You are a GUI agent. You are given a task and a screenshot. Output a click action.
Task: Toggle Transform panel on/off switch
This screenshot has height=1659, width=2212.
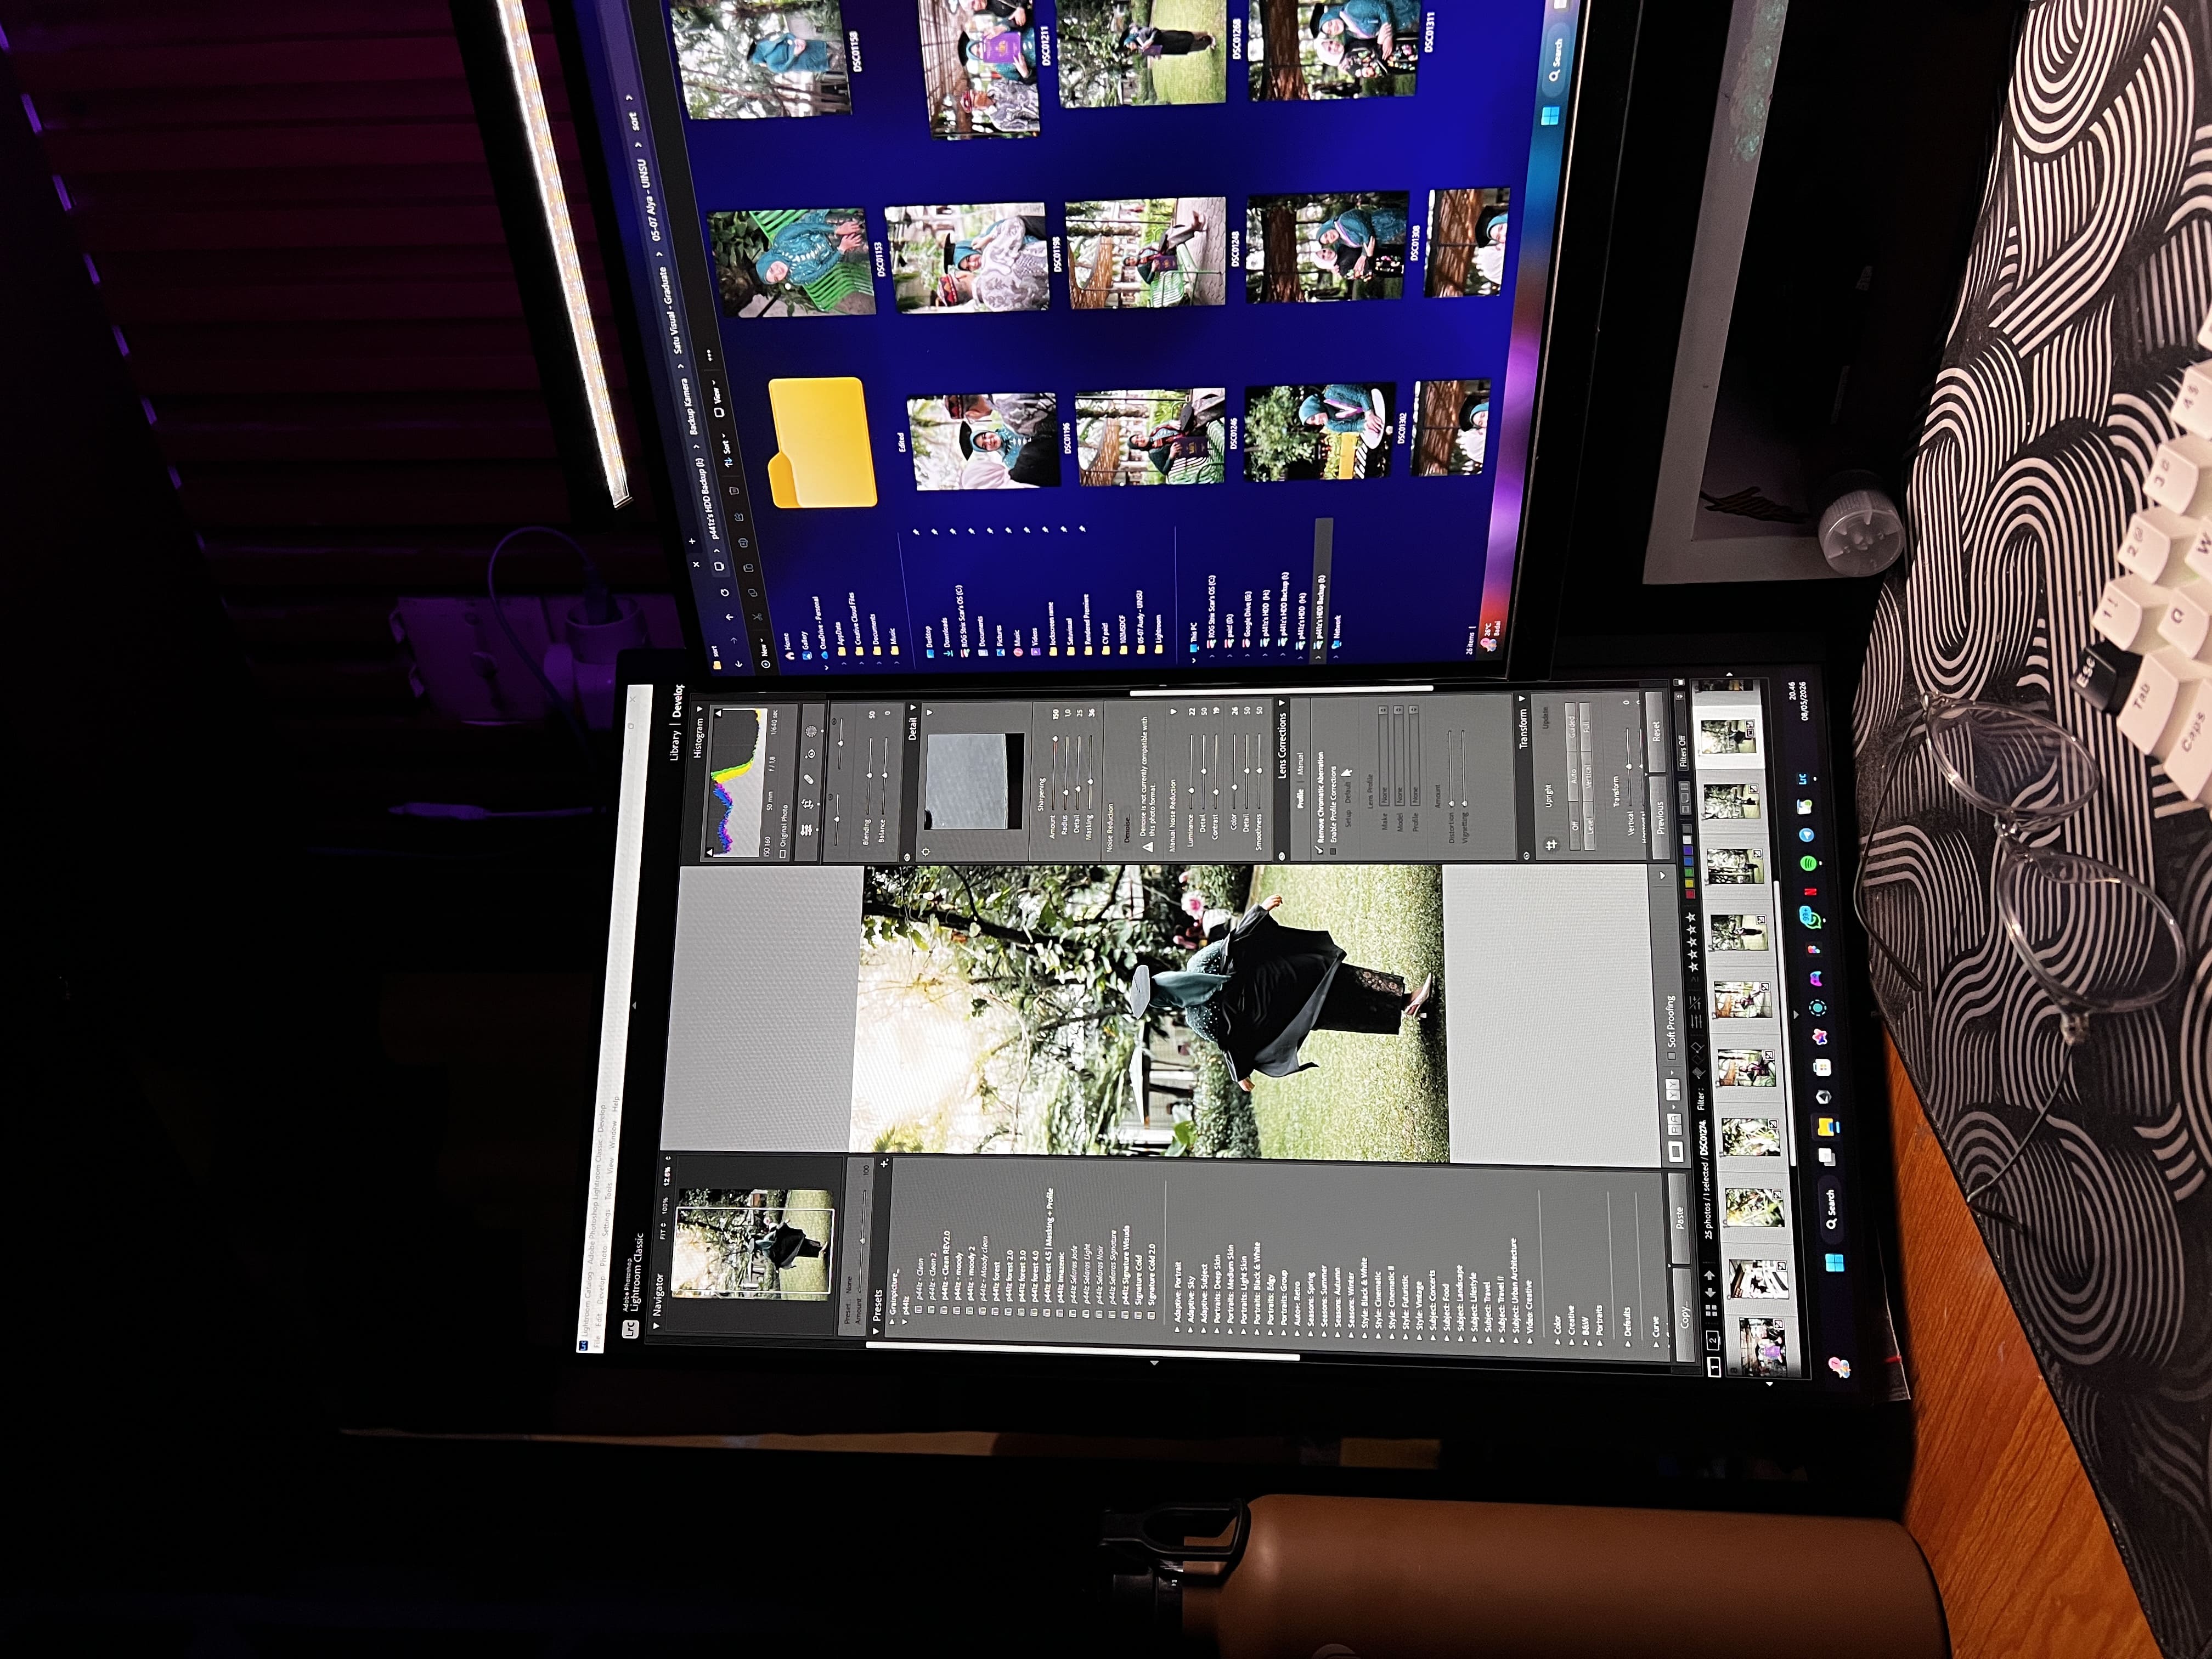tap(1527, 856)
